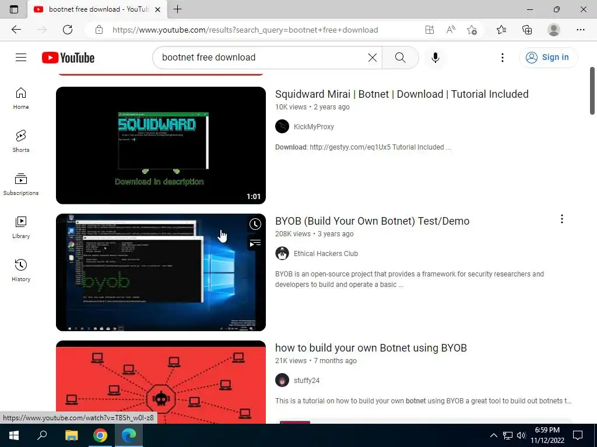Open Shorts in the sidebar

click(21, 141)
